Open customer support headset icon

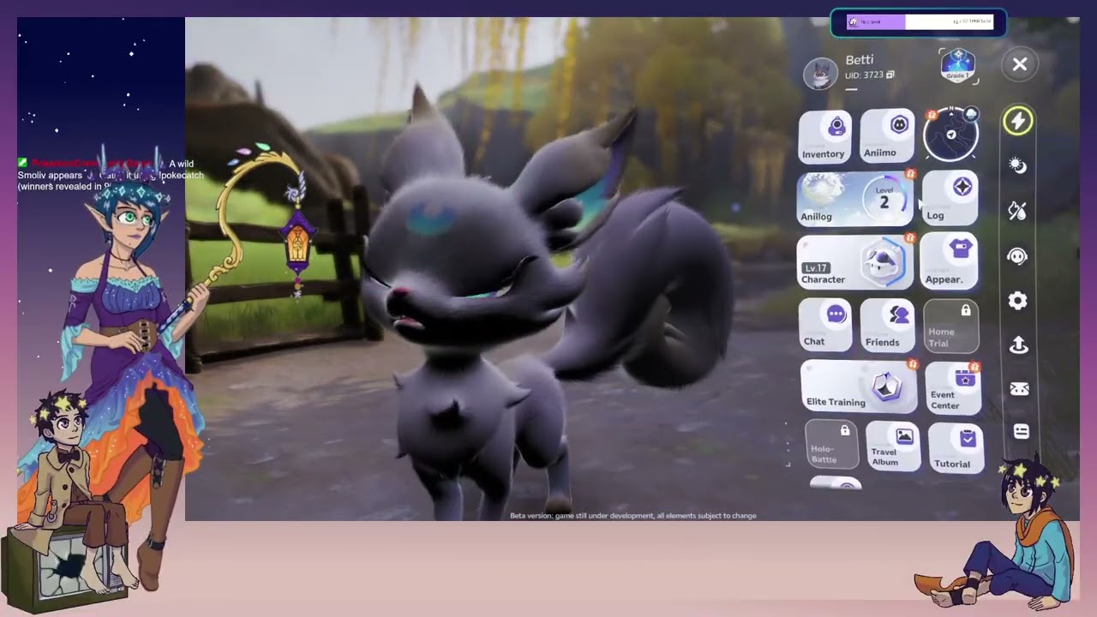pos(1018,255)
